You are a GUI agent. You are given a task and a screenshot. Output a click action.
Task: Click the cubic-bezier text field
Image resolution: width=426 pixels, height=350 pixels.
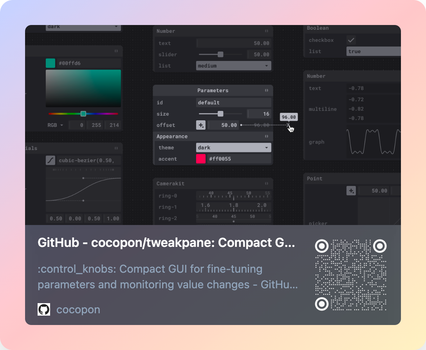[89, 160]
